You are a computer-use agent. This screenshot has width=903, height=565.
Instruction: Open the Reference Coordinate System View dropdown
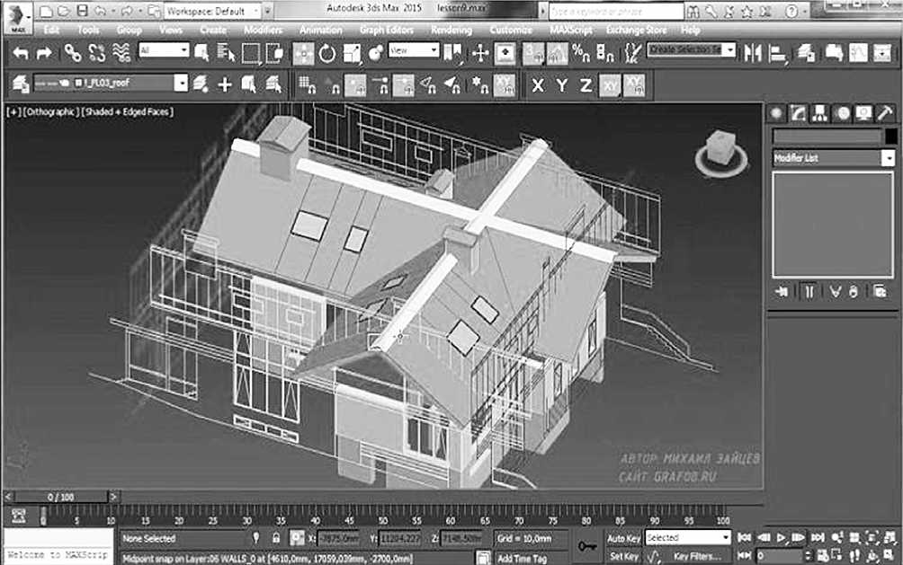click(x=414, y=50)
